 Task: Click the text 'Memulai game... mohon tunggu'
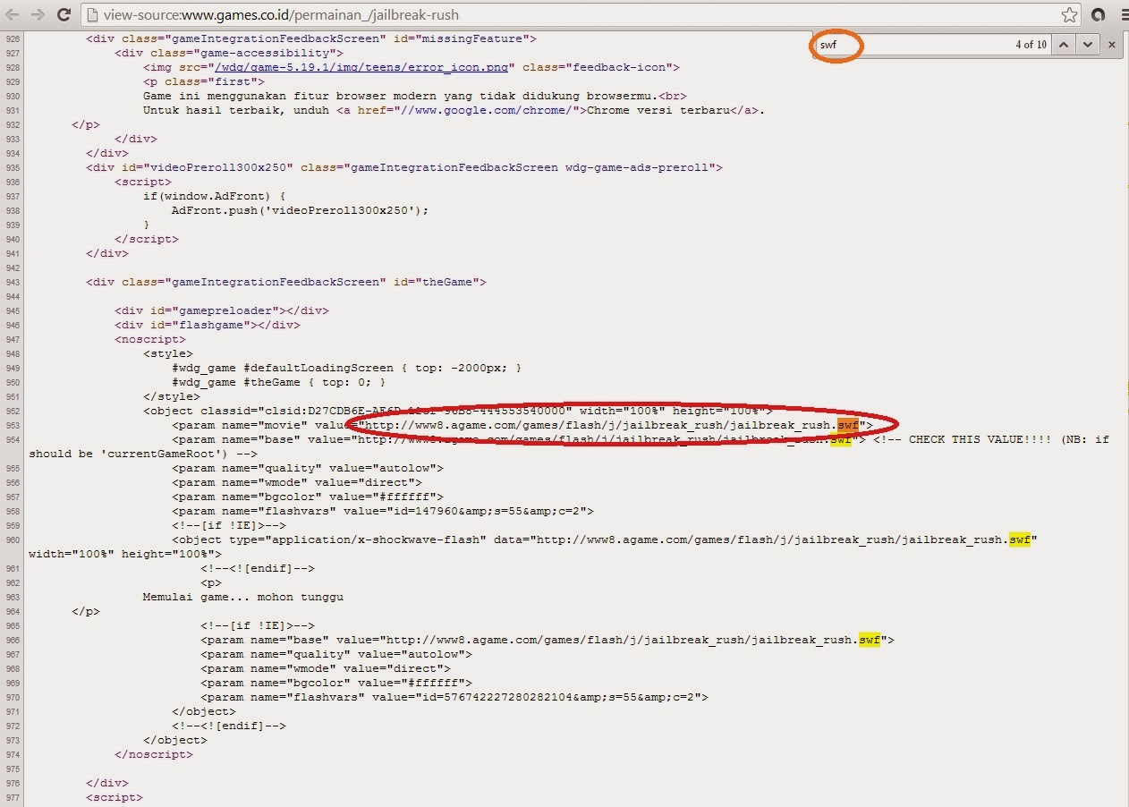pos(243,597)
